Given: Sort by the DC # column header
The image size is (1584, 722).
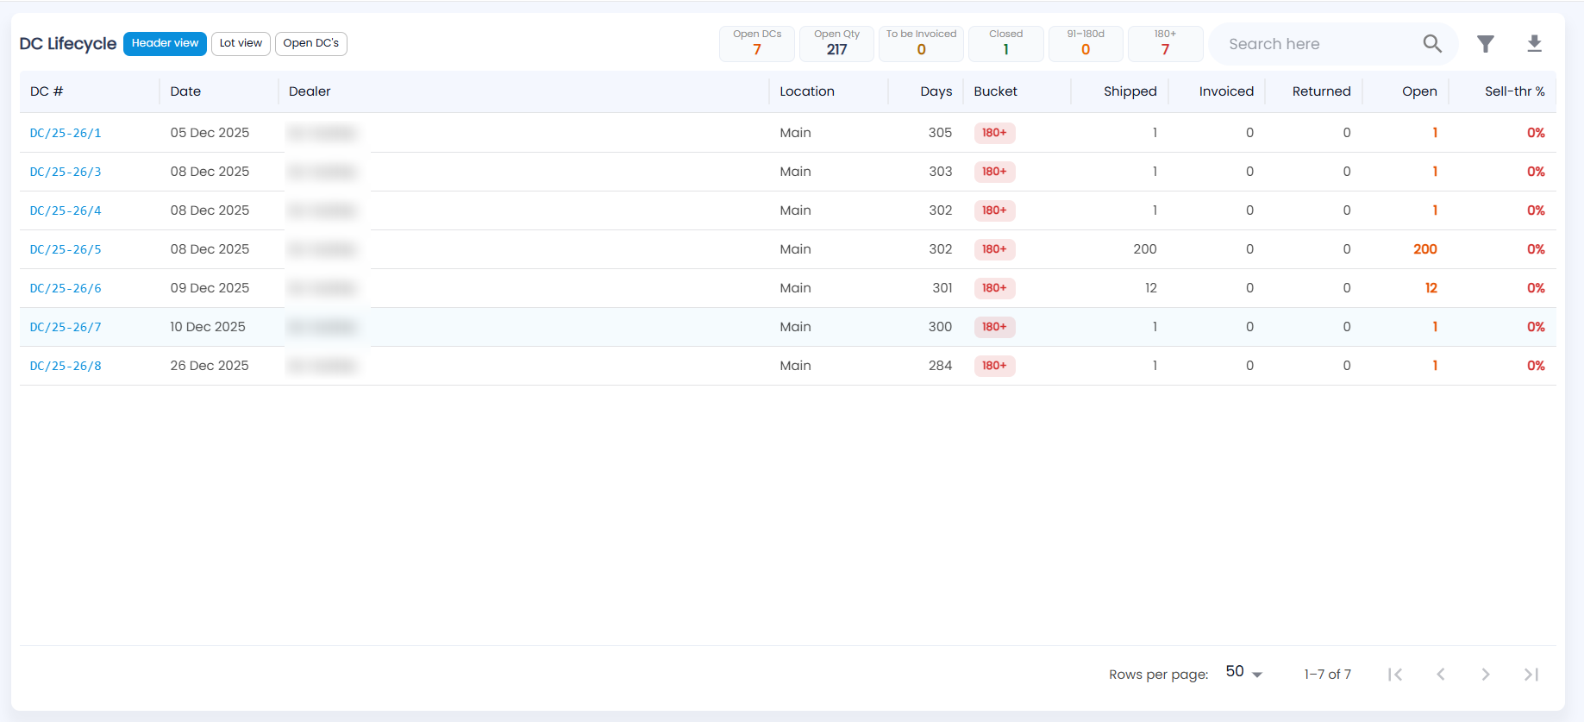Looking at the screenshot, I should click(x=47, y=91).
